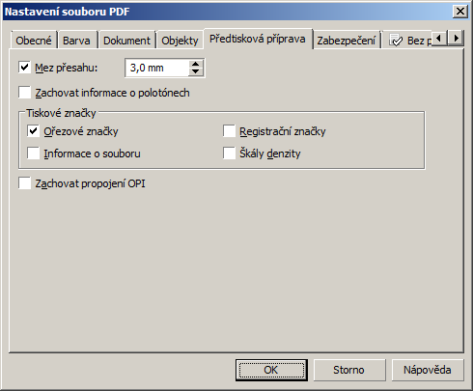Switch to the Obecné tab

(x=34, y=41)
